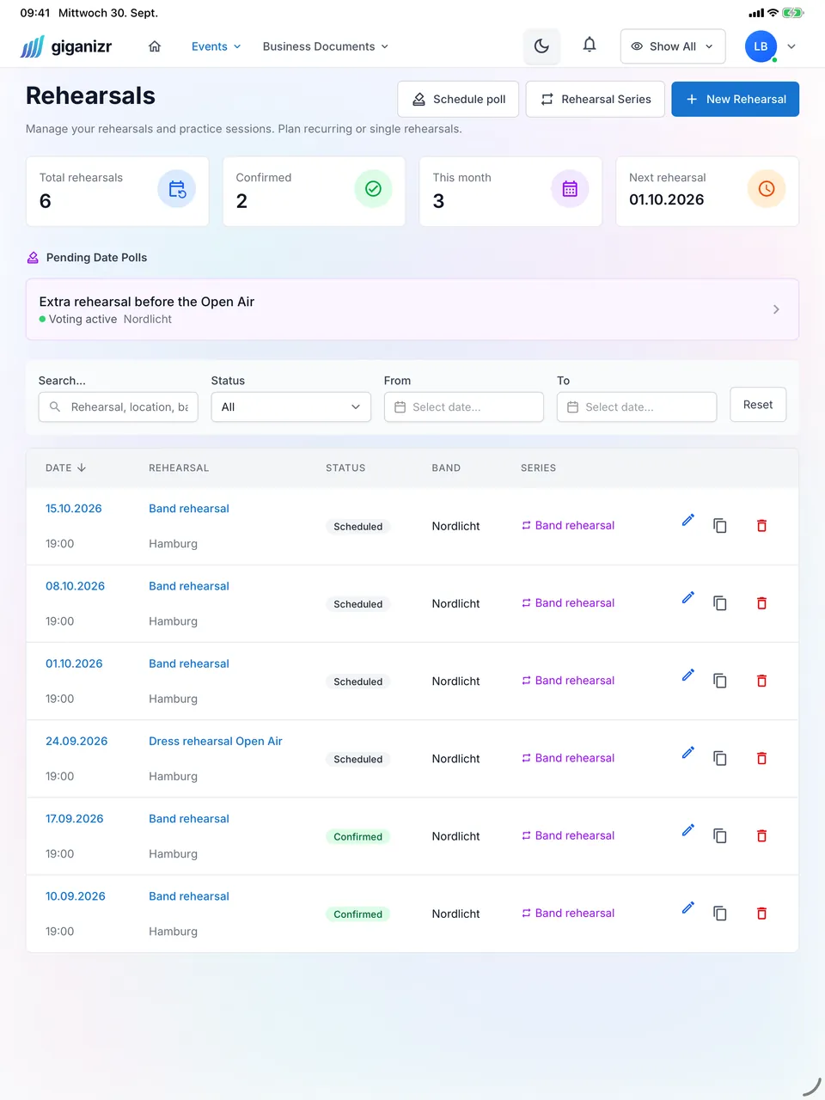
Task: Open the Extra rehearsal poll chevron
Action: (x=776, y=309)
